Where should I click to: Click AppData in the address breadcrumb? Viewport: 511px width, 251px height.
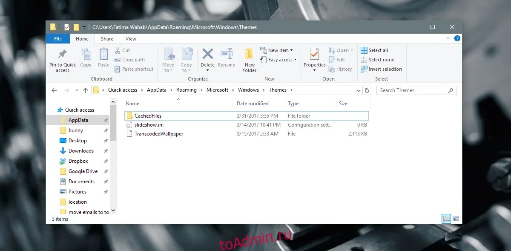pyautogui.click(x=157, y=90)
